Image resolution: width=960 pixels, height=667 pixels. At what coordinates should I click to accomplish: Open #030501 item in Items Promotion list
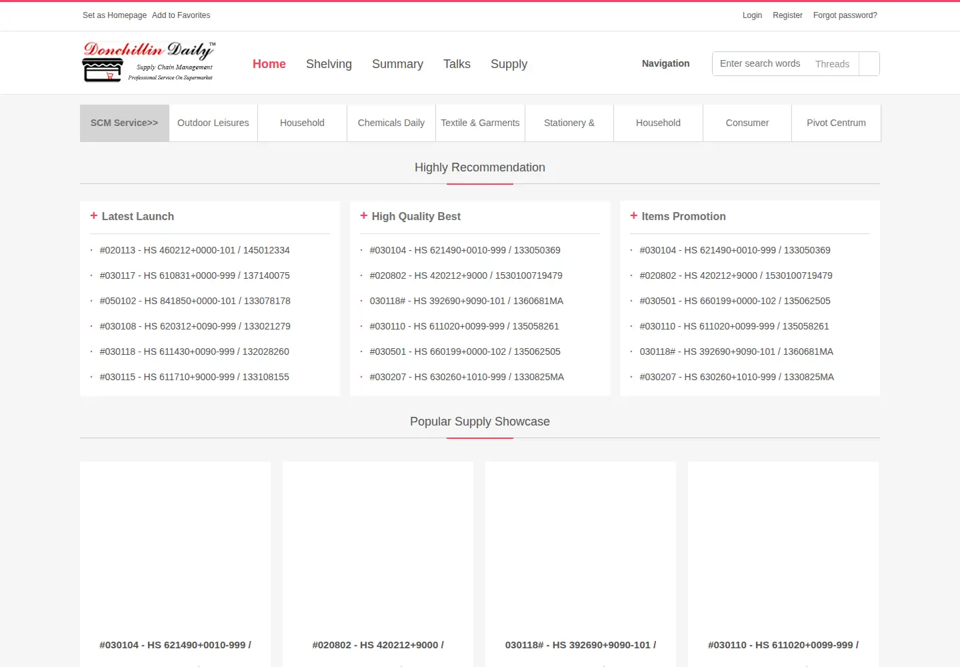point(735,301)
